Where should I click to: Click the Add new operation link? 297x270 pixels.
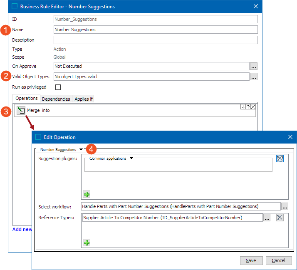22,229
